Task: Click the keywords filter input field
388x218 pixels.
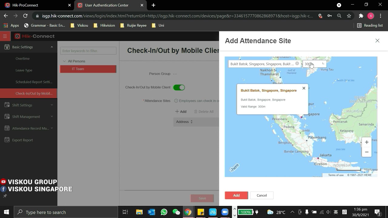Action: coord(88,51)
